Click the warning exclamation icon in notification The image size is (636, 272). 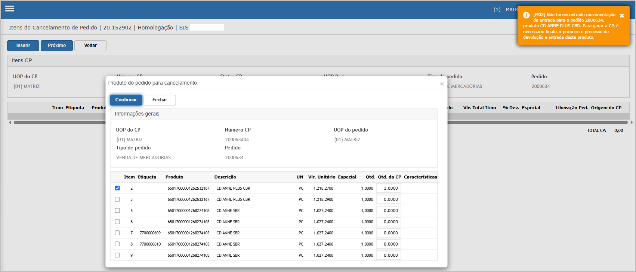(x=526, y=15)
